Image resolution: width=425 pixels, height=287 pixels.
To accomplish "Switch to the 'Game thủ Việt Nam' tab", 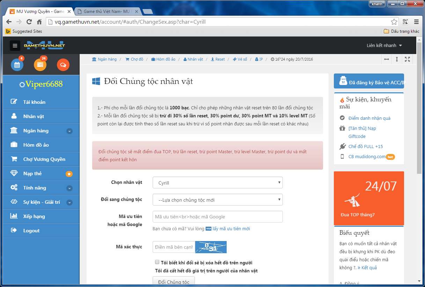I will coord(107,11).
